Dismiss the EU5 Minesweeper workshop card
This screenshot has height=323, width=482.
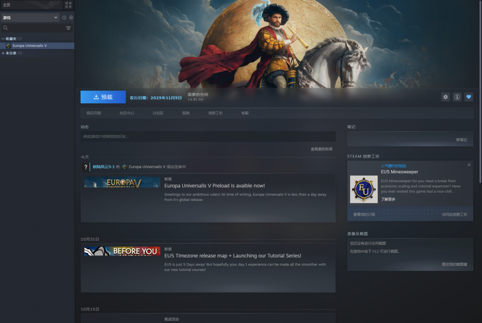tap(469, 165)
